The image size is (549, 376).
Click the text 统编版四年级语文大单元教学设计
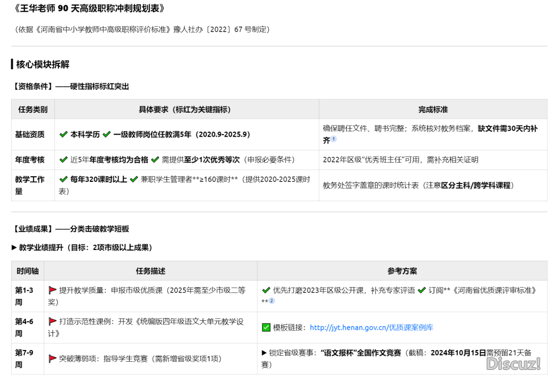pos(146,327)
